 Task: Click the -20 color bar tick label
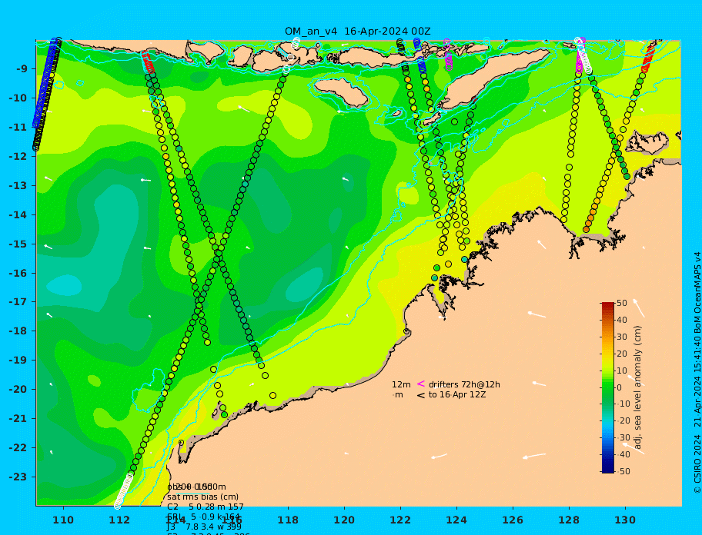(x=623, y=421)
